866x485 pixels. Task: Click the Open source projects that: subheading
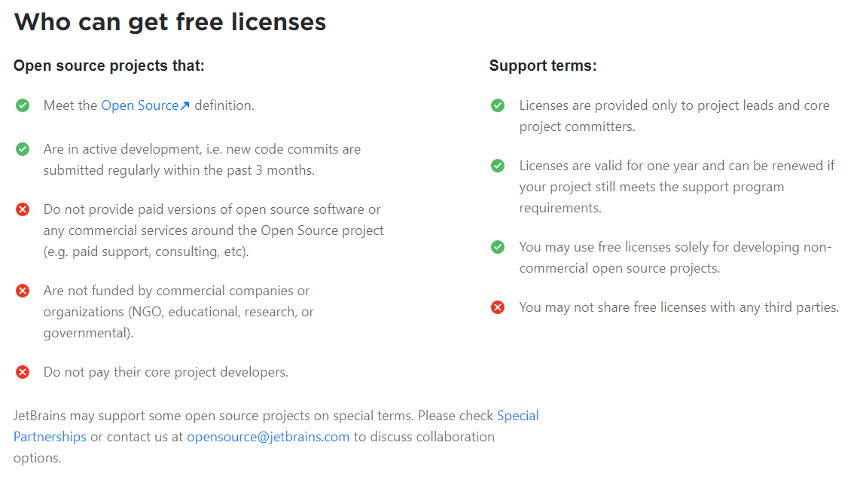click(x=108, y=66)
